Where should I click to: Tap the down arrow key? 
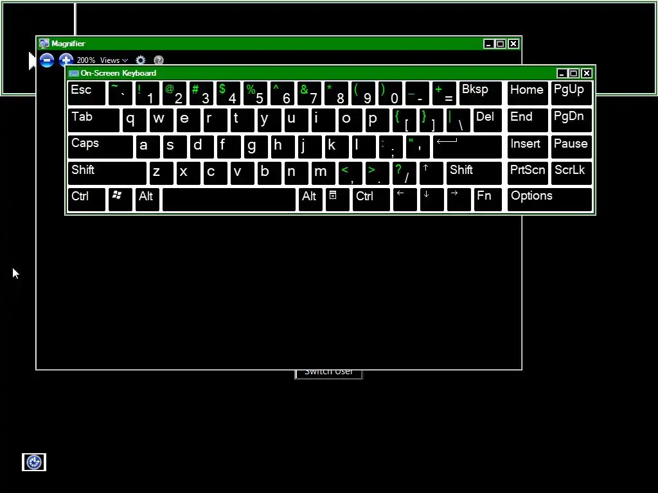[431, 200]
